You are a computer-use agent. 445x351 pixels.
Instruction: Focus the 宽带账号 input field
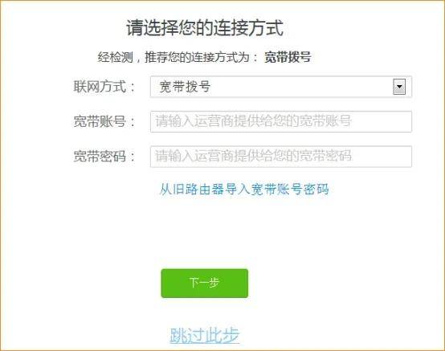point(281,121)
